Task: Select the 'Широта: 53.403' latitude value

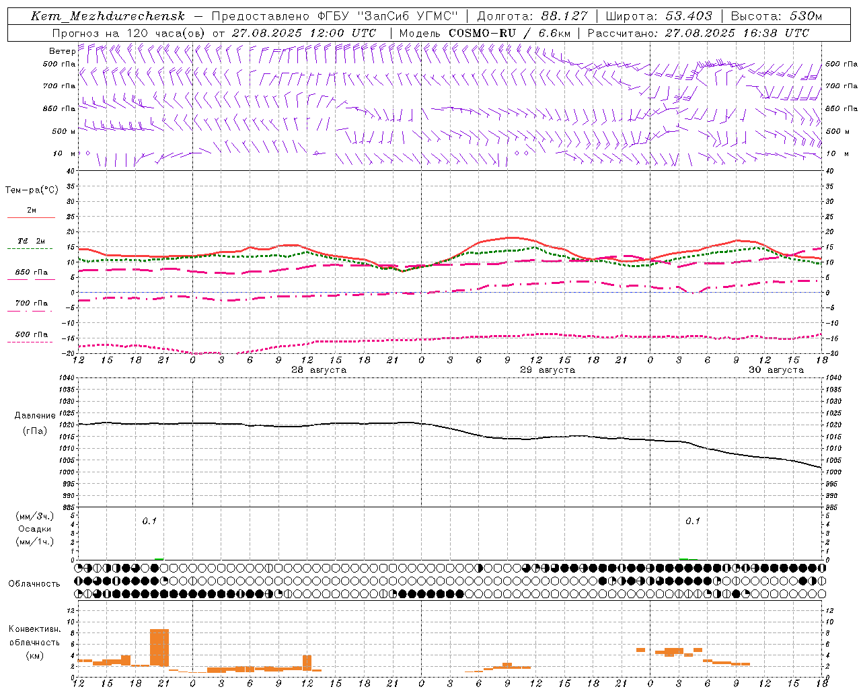Action: coord(659,16)
